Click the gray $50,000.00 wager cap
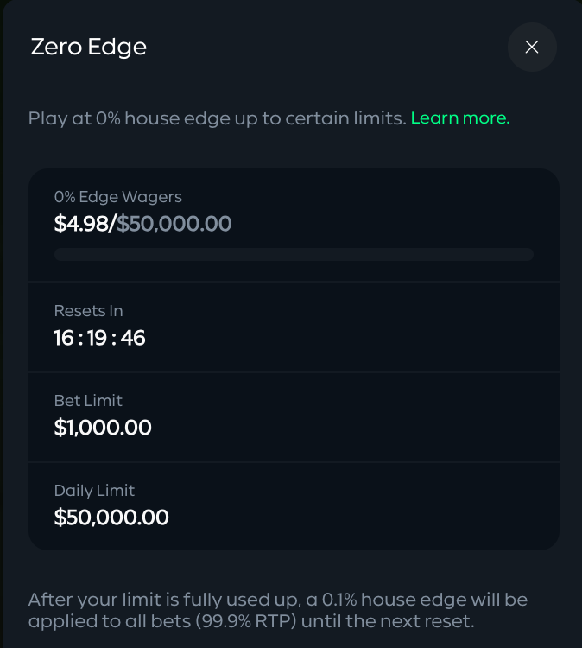Image resolution: width=582 pixels, height=648 pixels. coord(174,225)
